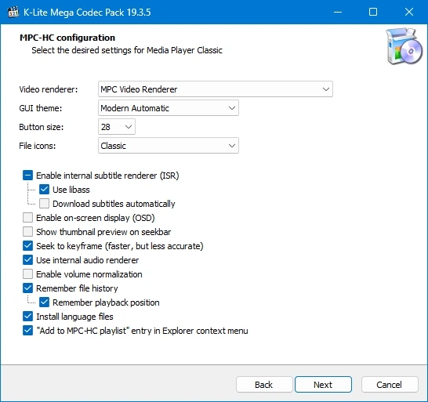Click the 'K-Lite Mega Codec Pack 19.3.5' title

tap(87, 13)
